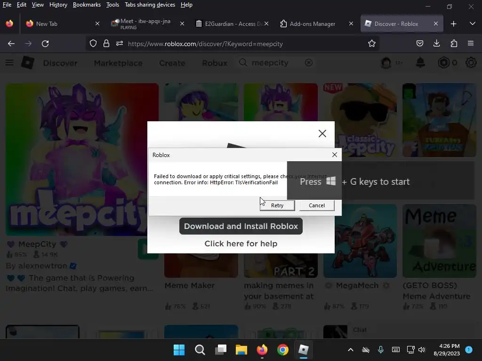Open the Roblox Marketplace link
The height and width of the screenshot is (361, 482).
pos(118,63)
